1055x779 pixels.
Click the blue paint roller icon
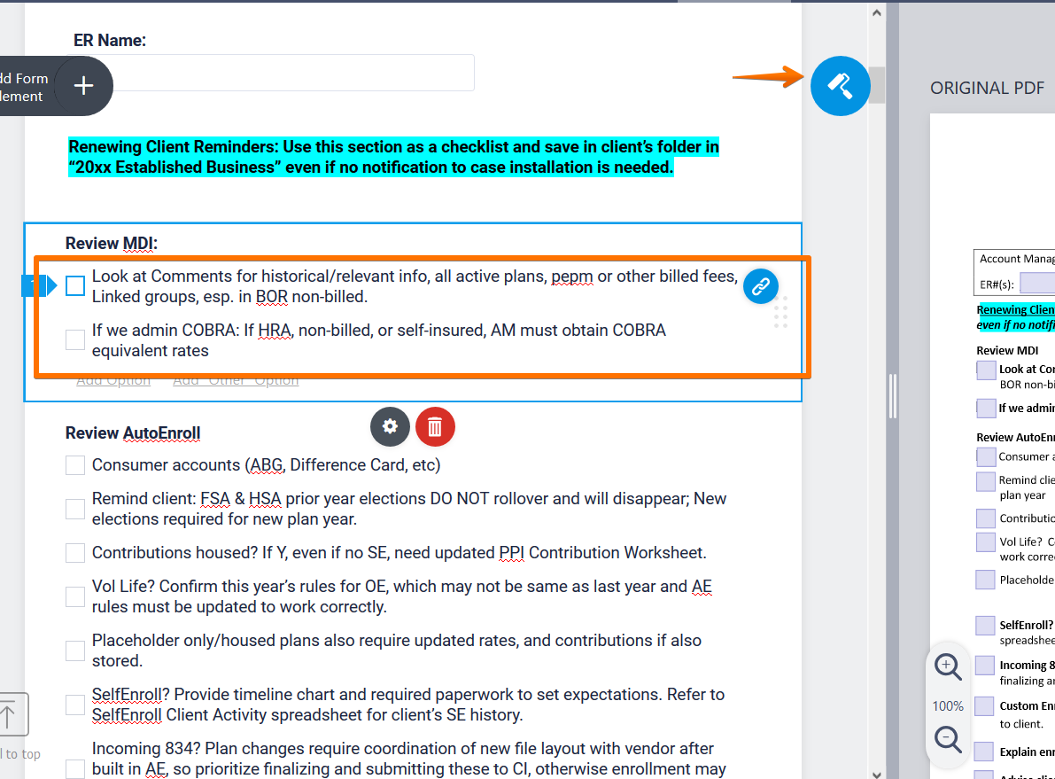tap(840, 85)
